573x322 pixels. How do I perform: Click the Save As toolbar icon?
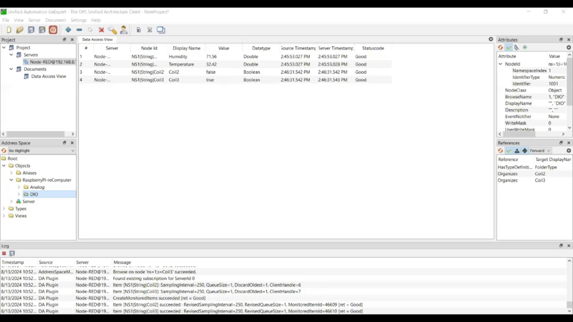coord(42,30)
